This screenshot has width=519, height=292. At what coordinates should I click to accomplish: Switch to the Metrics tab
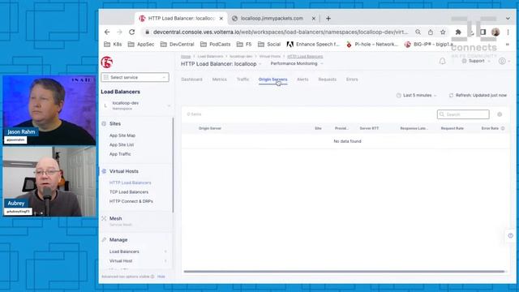pos(220,79)
